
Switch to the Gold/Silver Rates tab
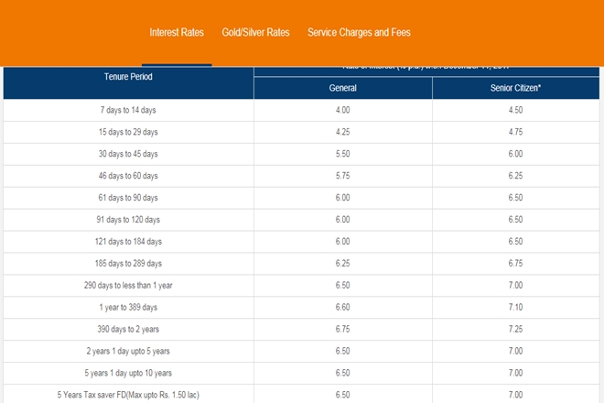click(255, 33)
